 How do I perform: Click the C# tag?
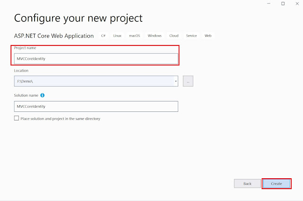click(103, 36)
